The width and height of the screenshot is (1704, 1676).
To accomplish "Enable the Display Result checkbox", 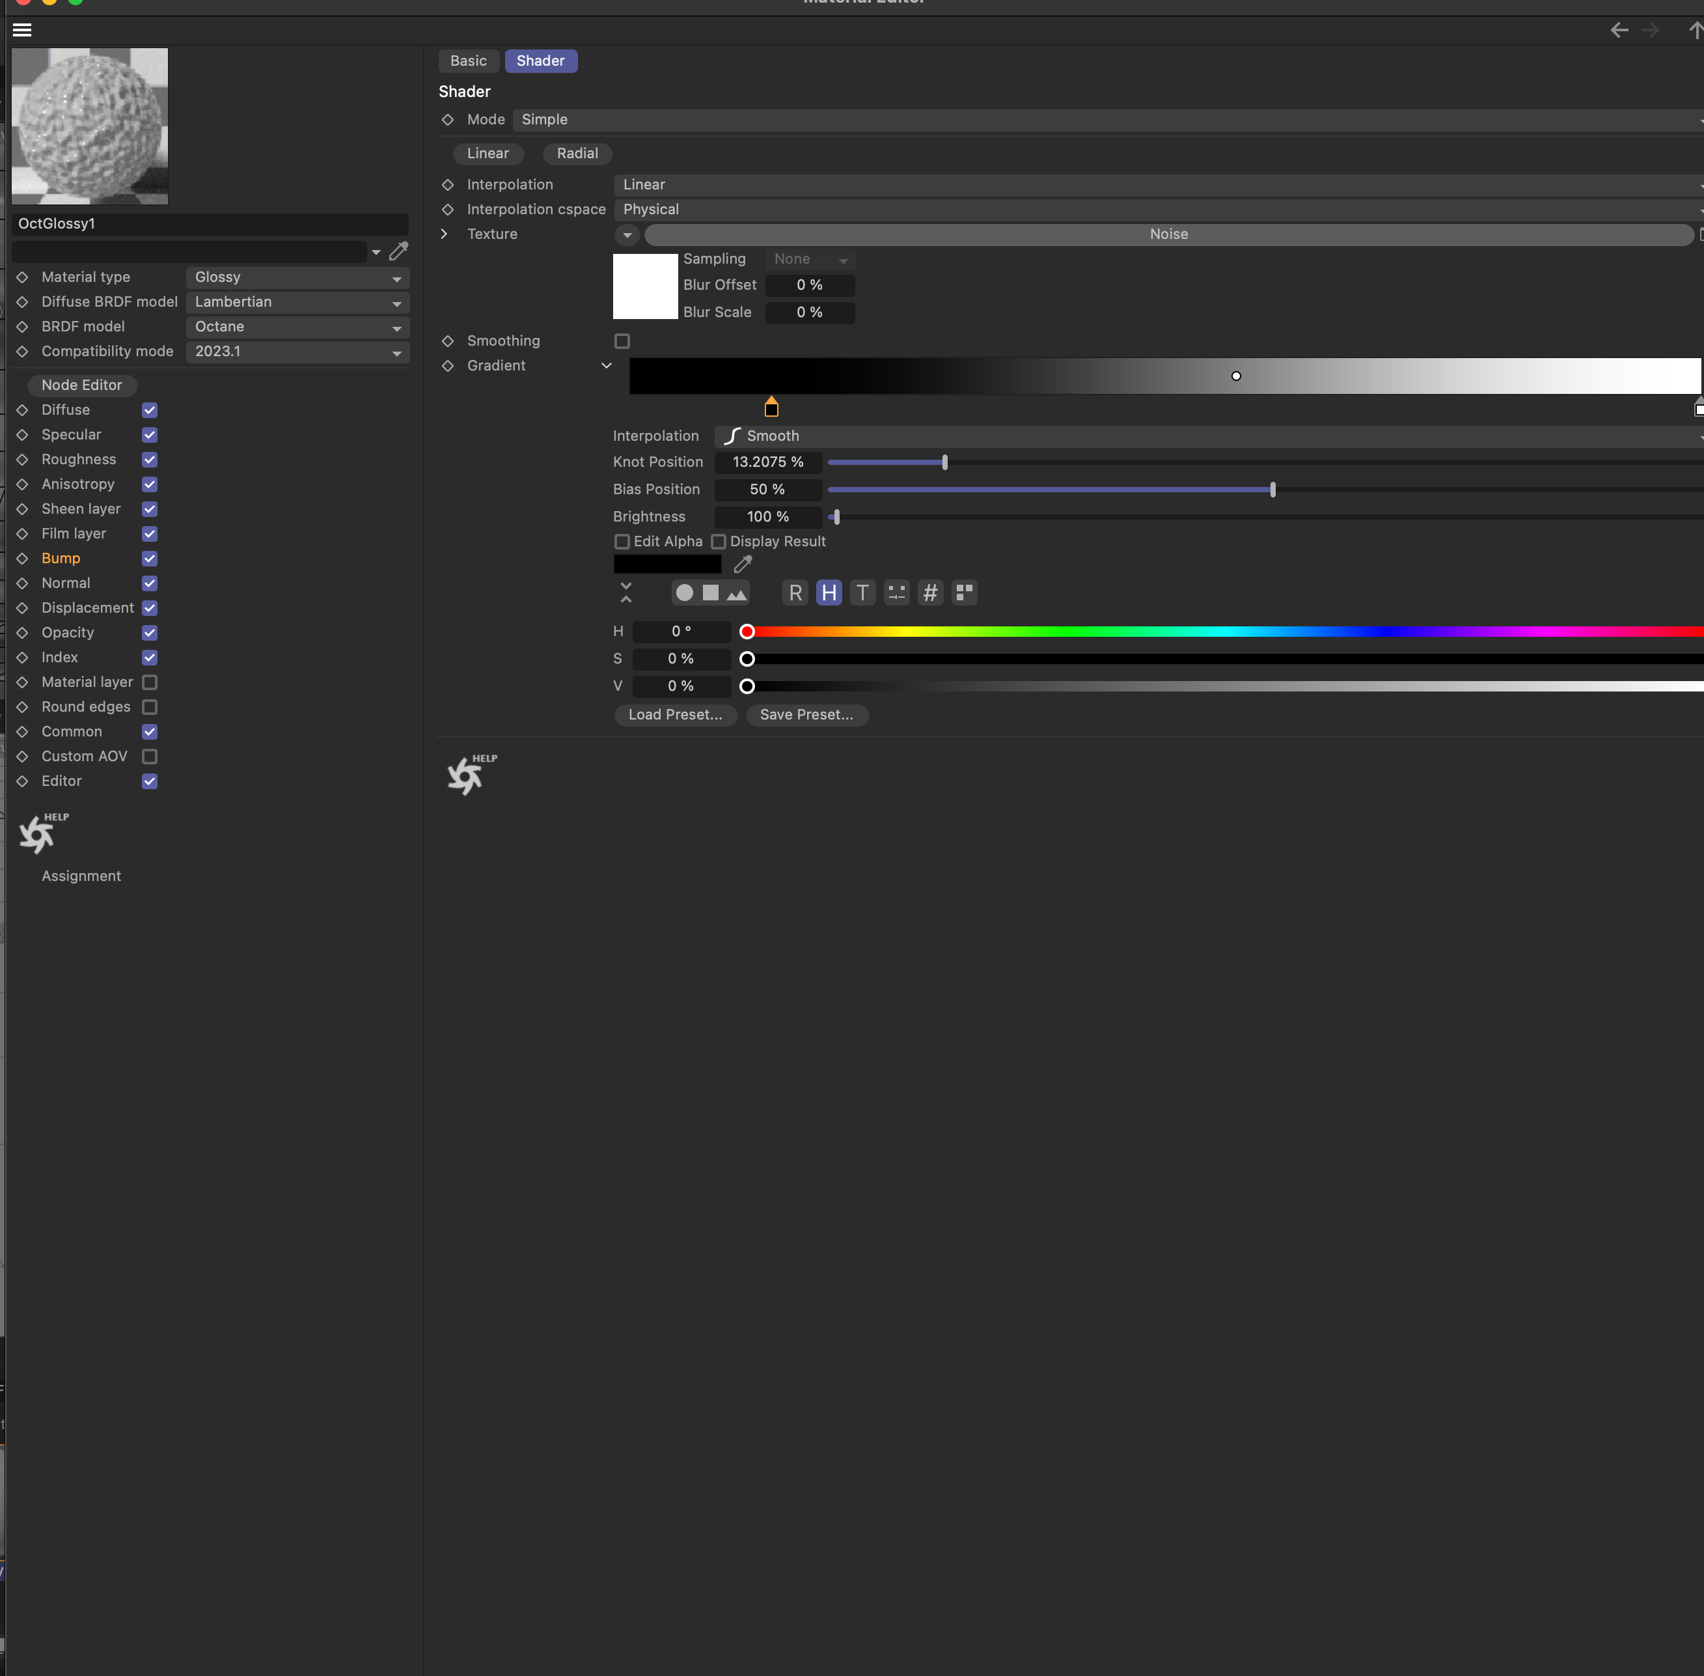I will click(718, 540).
